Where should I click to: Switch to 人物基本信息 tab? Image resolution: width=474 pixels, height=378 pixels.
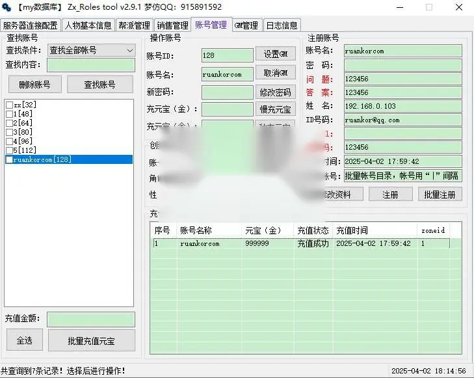pyautogui.click(x=88, y=25)
